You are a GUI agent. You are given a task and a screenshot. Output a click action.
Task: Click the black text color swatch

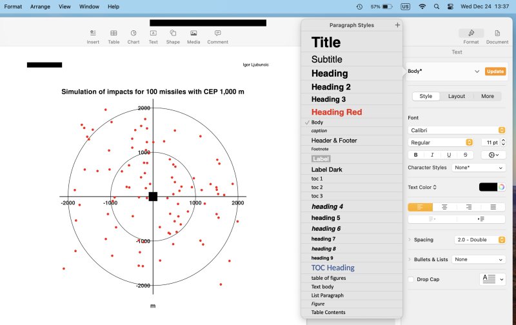pyautogui.click(x=488, y=187)
